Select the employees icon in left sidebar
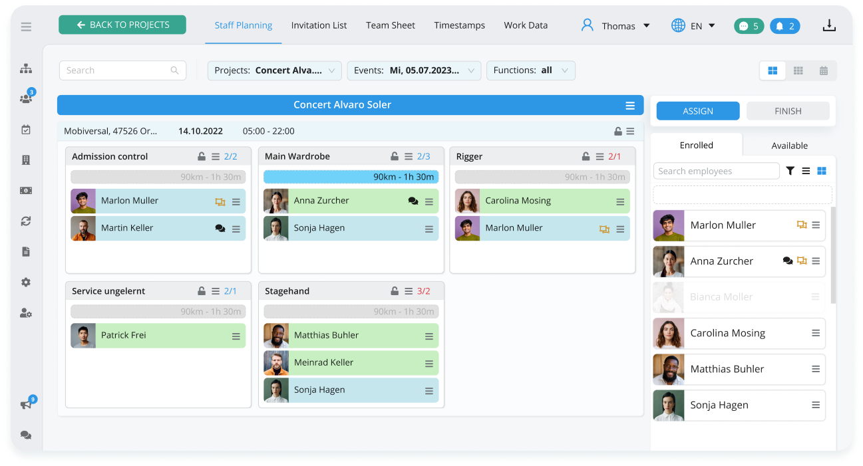863x466 pixels. click(x=25, y=98)
